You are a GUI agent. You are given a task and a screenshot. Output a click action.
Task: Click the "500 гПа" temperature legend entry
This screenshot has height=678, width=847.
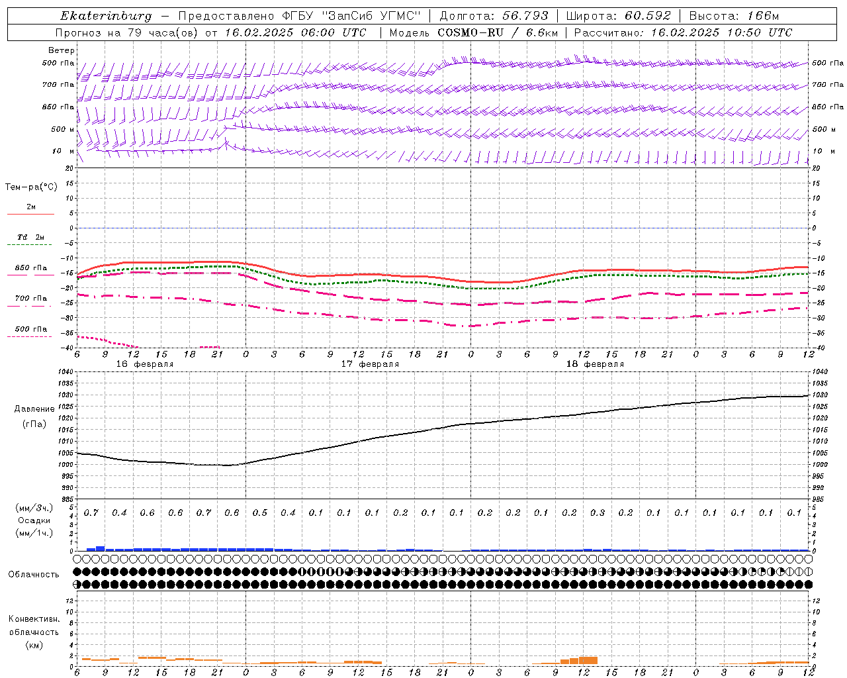pos(31,329)
